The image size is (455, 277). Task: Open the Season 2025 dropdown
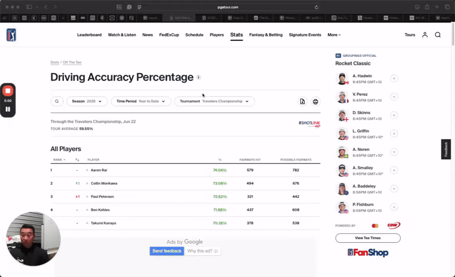[x=87, y=101]
